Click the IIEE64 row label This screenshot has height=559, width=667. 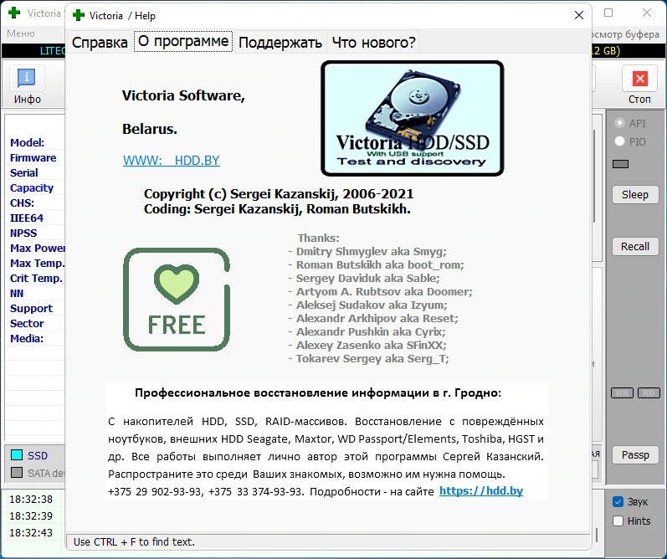tap(27, 218)
